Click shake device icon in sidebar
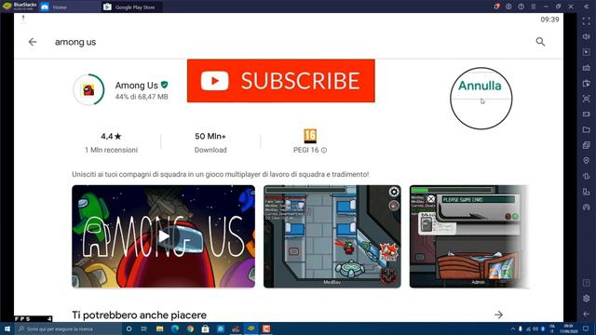This screenshot has height=335, width=596. tap(586, 176)
